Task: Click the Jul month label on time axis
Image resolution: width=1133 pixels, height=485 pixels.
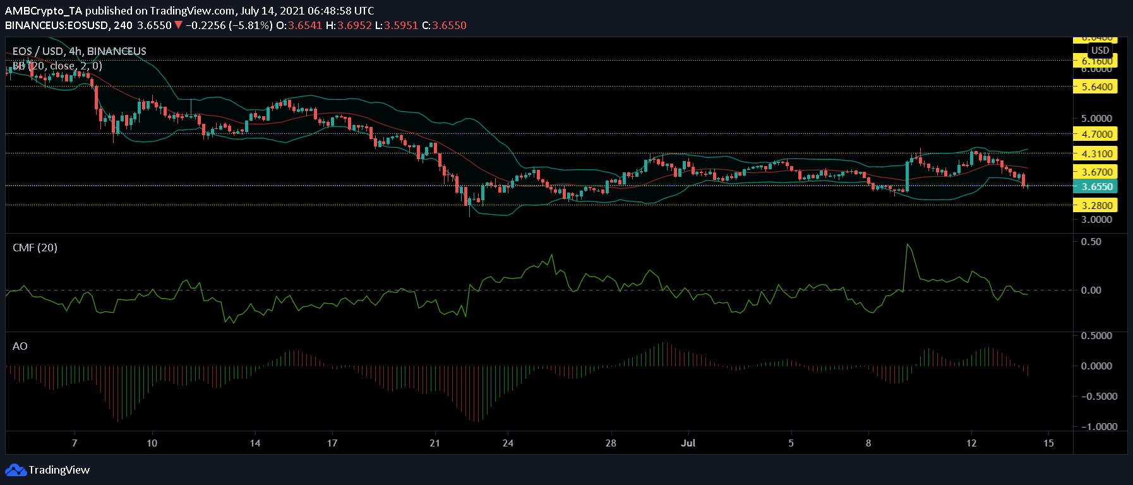Action: tap(688, 443)
